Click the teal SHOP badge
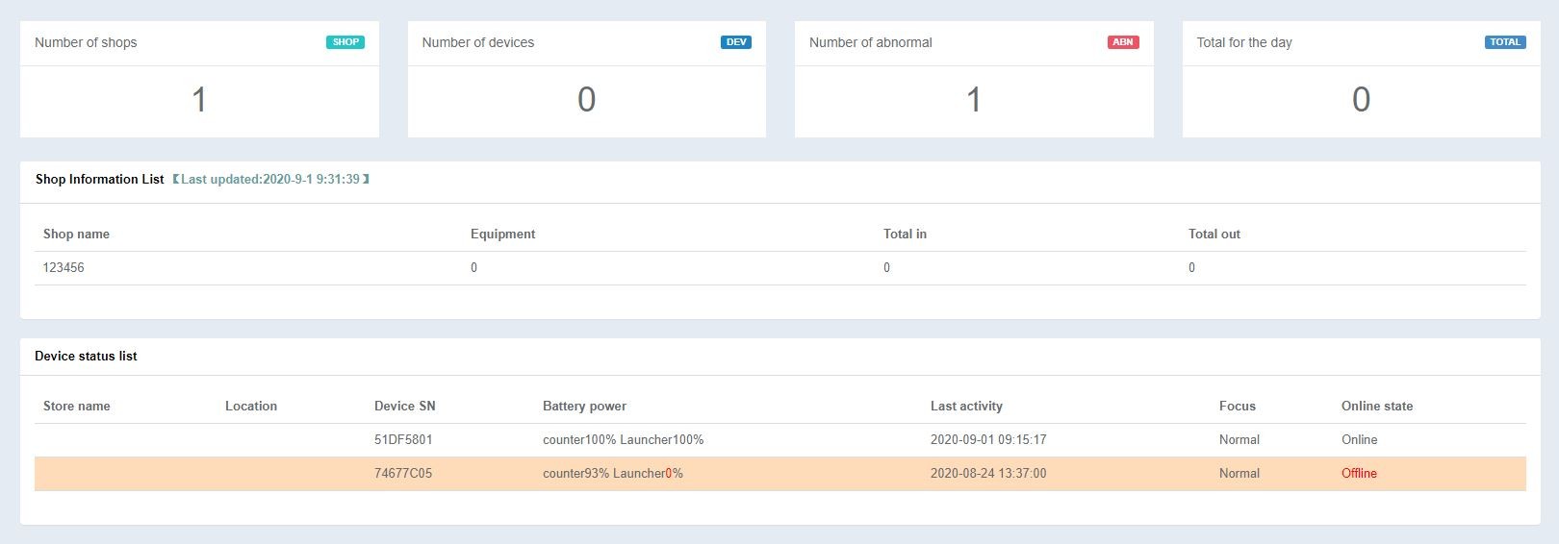 pyautogui.click(x=345, y=42)
